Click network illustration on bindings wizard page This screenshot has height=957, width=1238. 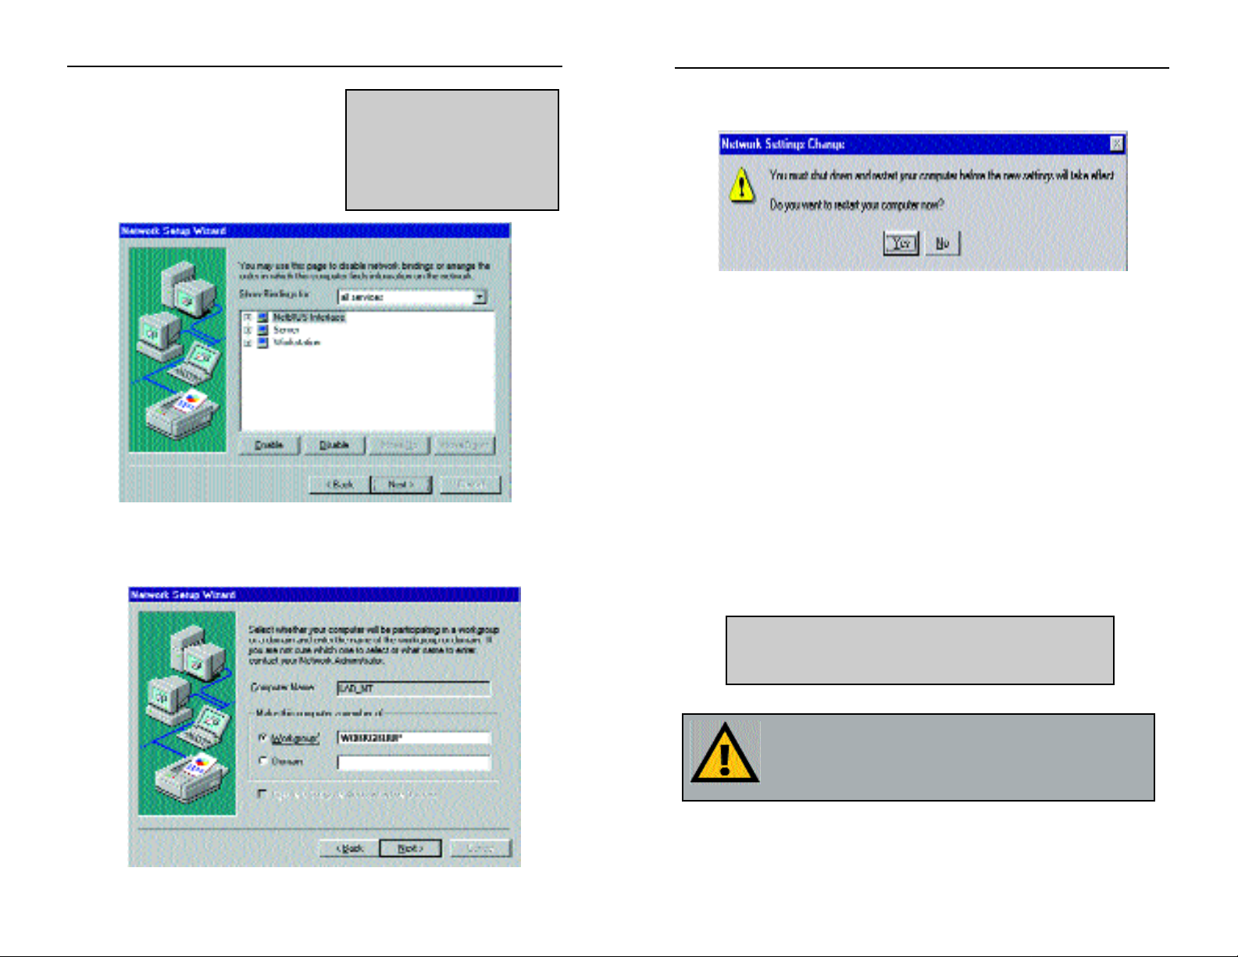pyautogui.click(x=177, y=349)
